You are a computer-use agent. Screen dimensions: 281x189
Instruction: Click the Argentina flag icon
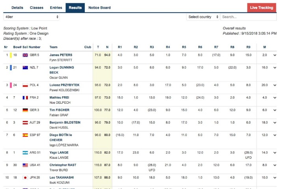pyautogui.click(x=26, y=152)
